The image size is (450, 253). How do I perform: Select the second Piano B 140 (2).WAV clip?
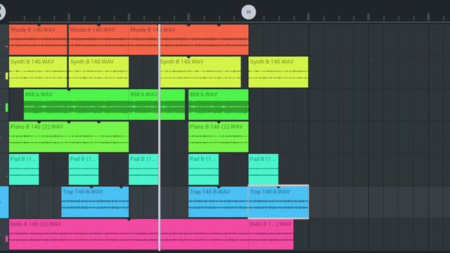[219, 137]
